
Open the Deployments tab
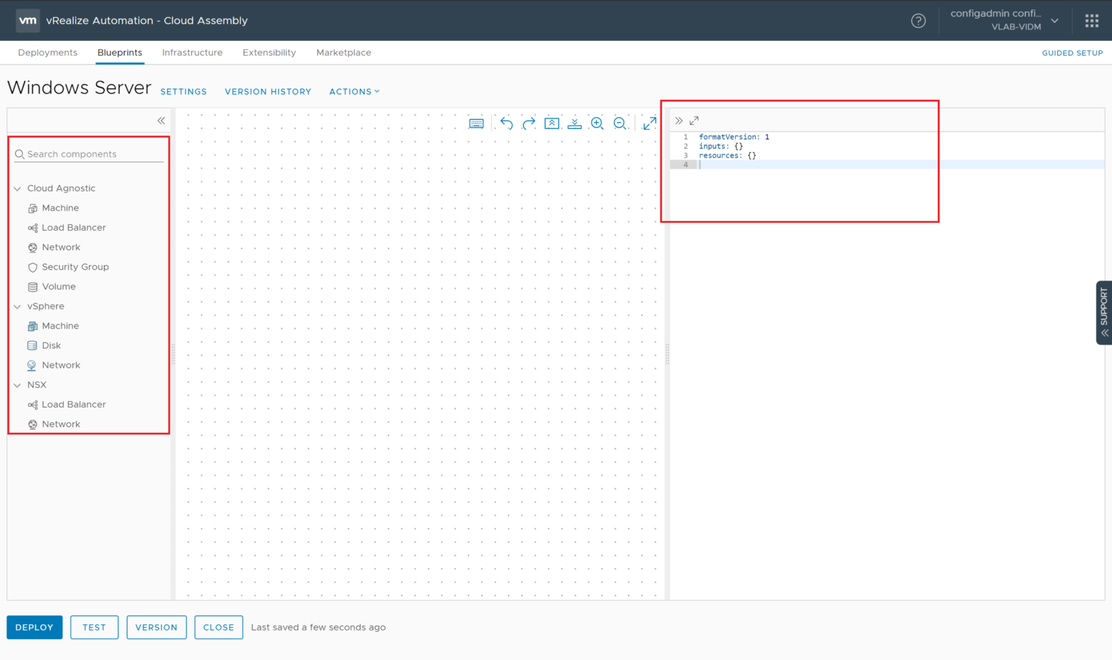pos(48,53)
